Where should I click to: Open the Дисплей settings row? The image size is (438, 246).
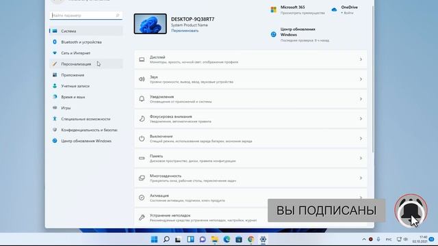[x=250, y=59]
